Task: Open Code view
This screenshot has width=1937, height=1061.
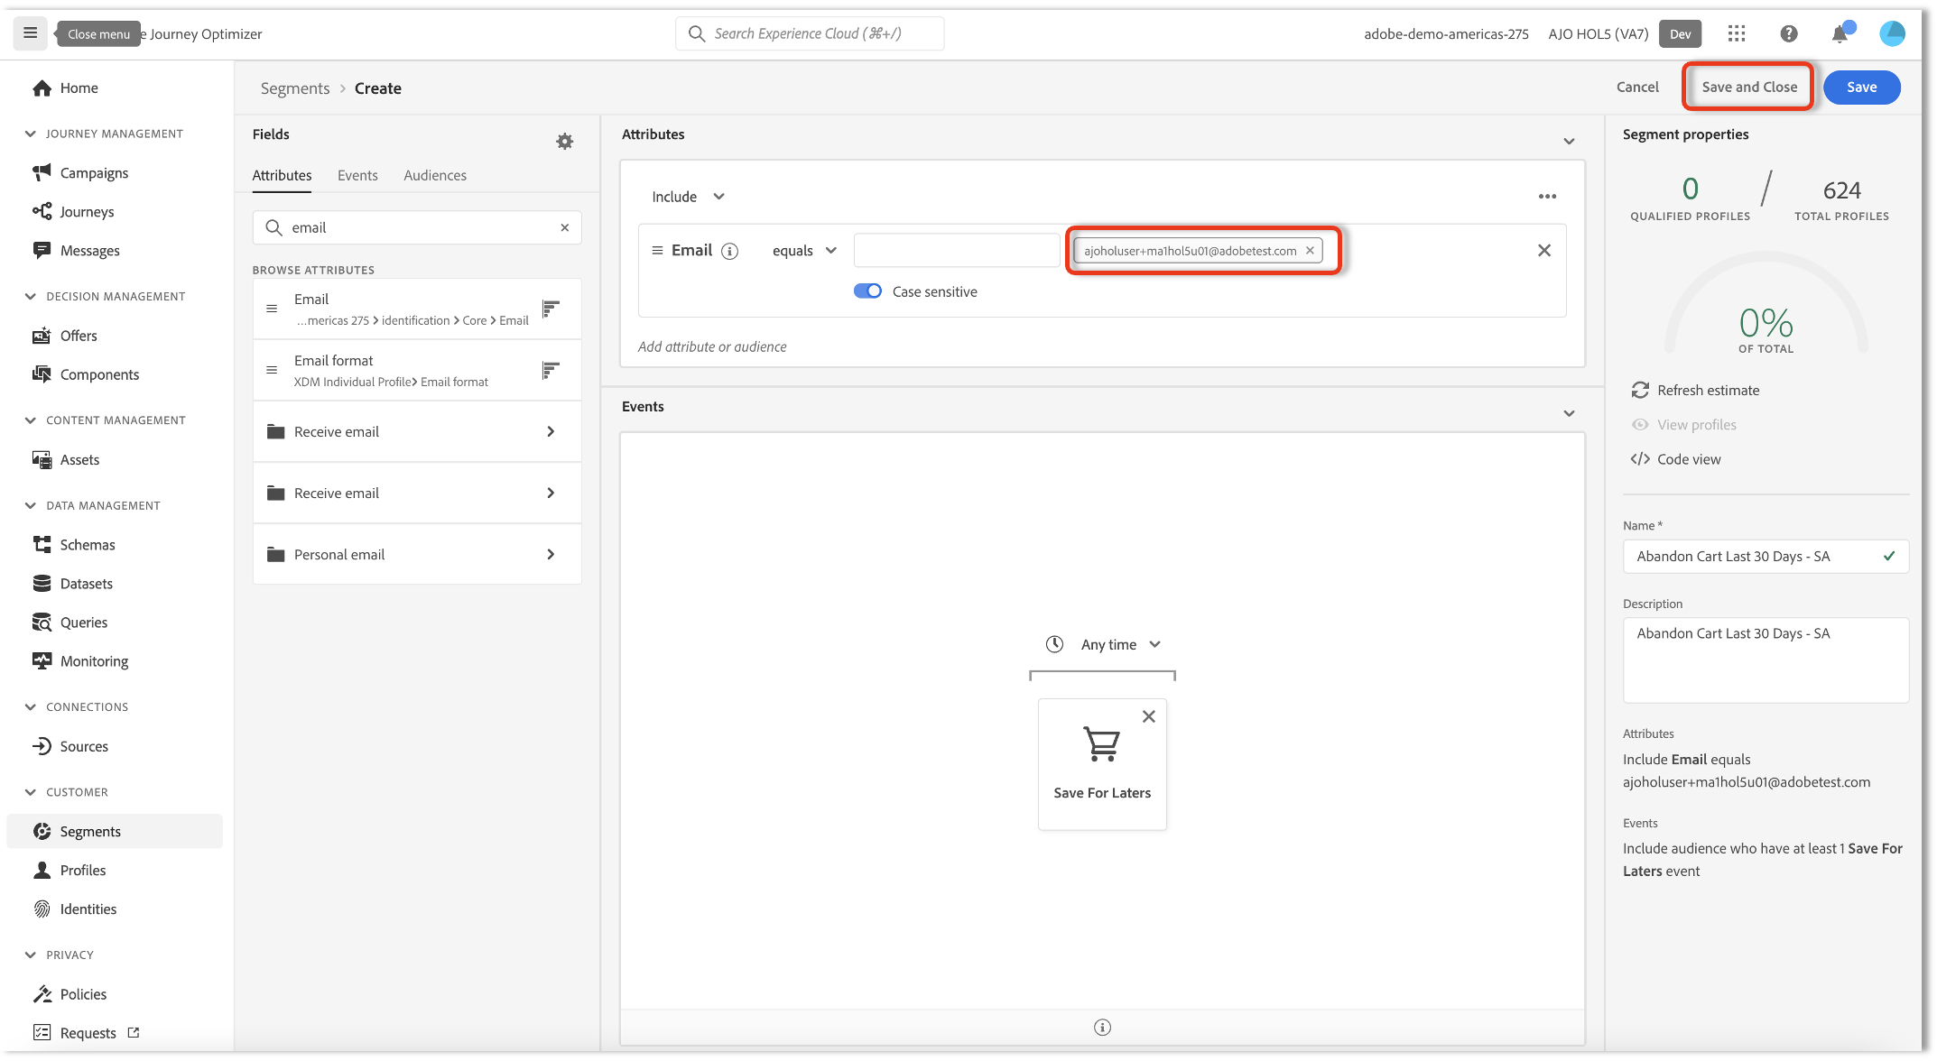Action: 1676,459
